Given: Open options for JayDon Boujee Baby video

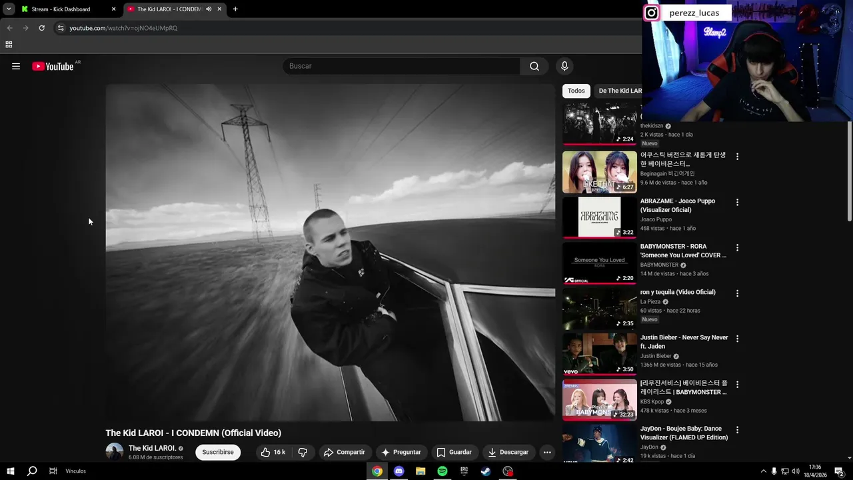Looking at the screenshot, I should pos(737,430).
